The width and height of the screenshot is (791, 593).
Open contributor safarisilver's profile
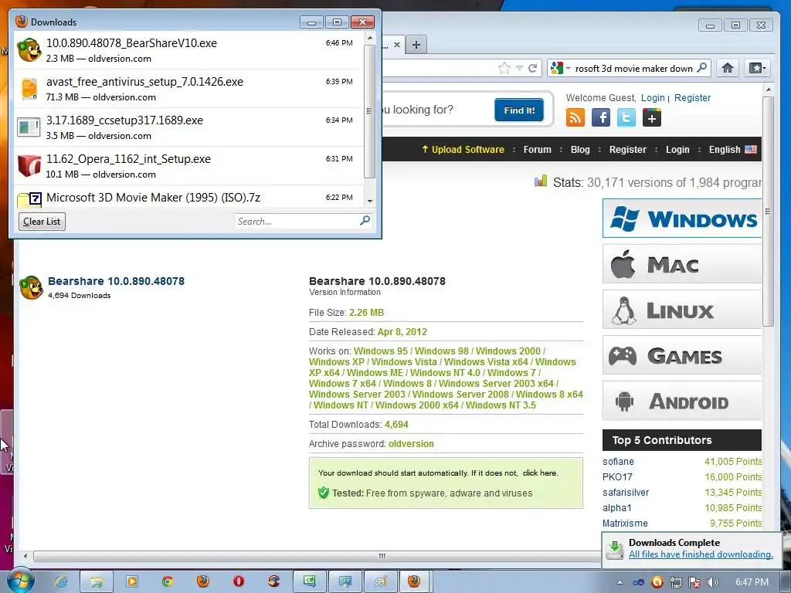pos(626,492)
